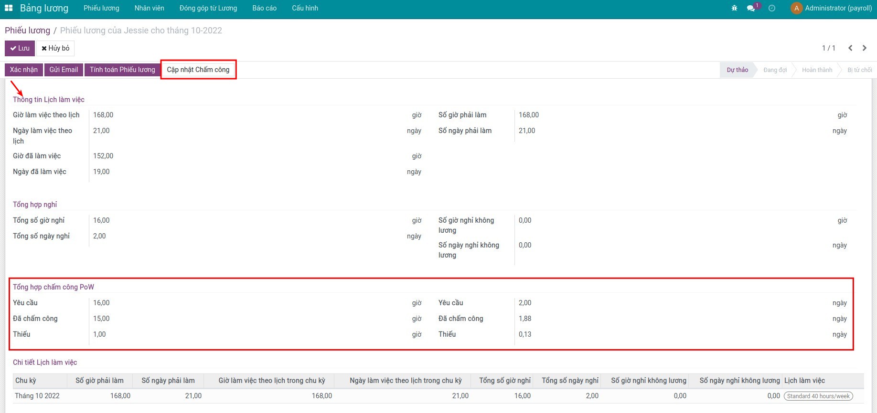Click the bug debug tools icon
The height and width of the screenshot is (413, 877).
[734, 8]
